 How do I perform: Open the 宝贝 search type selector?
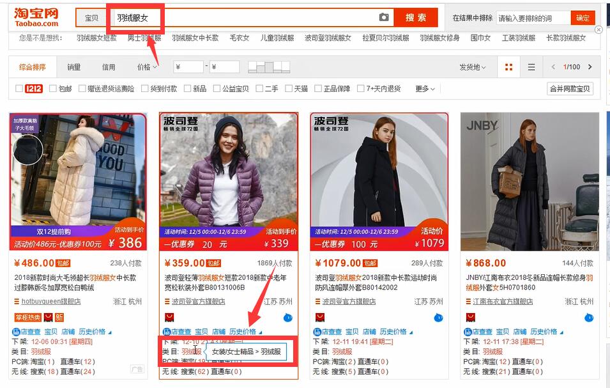coord(92,18)
